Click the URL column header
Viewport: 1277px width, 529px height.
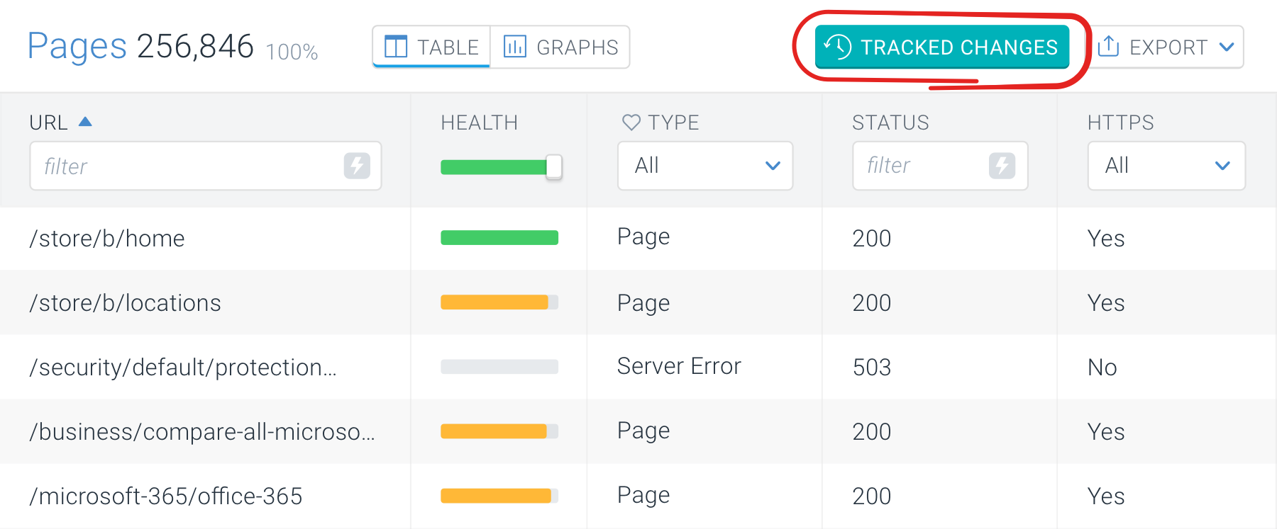48,123
